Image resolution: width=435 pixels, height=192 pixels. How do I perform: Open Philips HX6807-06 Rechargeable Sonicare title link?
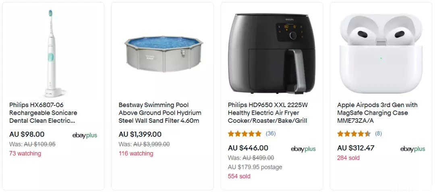[x=43, y=113]
